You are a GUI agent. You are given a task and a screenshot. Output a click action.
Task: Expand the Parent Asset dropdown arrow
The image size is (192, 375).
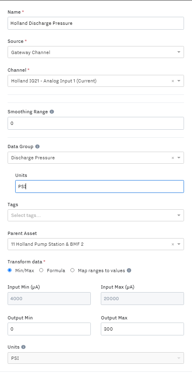[x=179, y=244]
